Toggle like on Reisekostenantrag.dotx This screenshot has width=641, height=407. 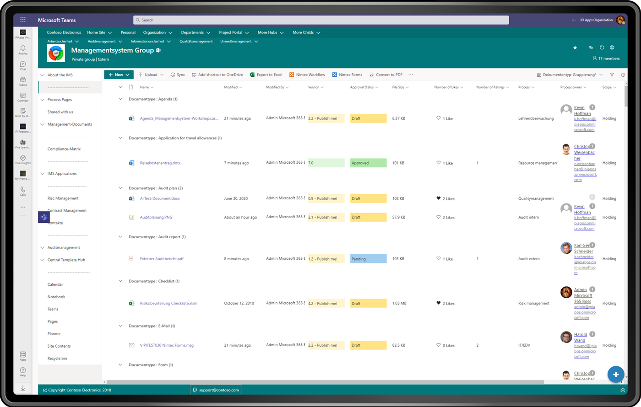(439, 163)
